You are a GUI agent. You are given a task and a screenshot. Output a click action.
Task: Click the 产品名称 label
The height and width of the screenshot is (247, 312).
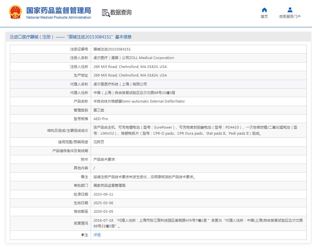(x=81, y=101)
